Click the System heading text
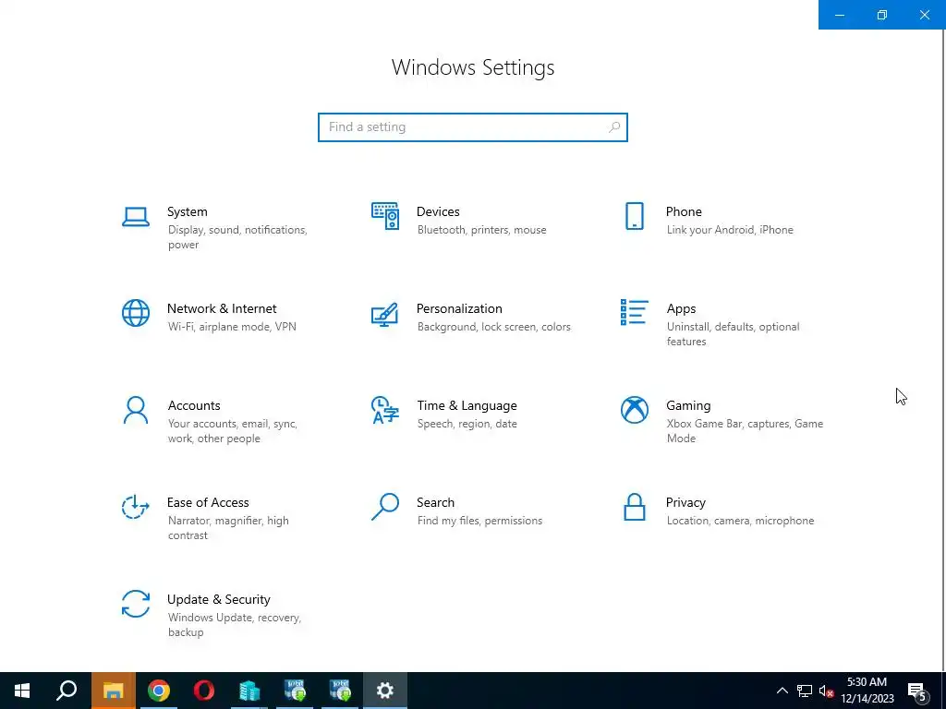946x709 pixels. tap(187, 211)
